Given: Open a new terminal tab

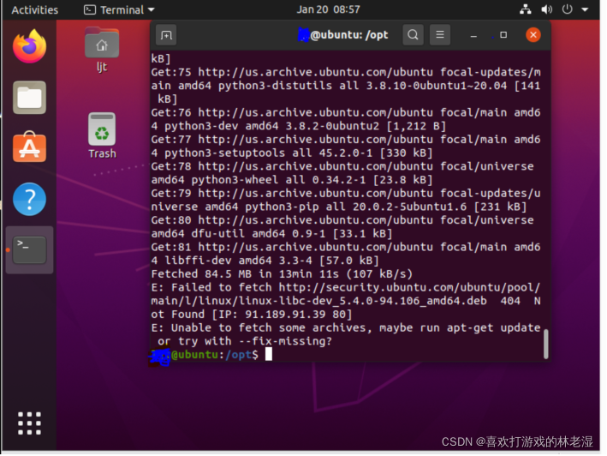Looking at the screenshot, I should 166,35.
